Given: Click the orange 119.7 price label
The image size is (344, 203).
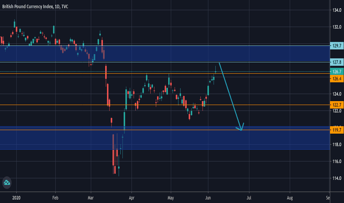Looking at the screenshot, I should (337, 130).
